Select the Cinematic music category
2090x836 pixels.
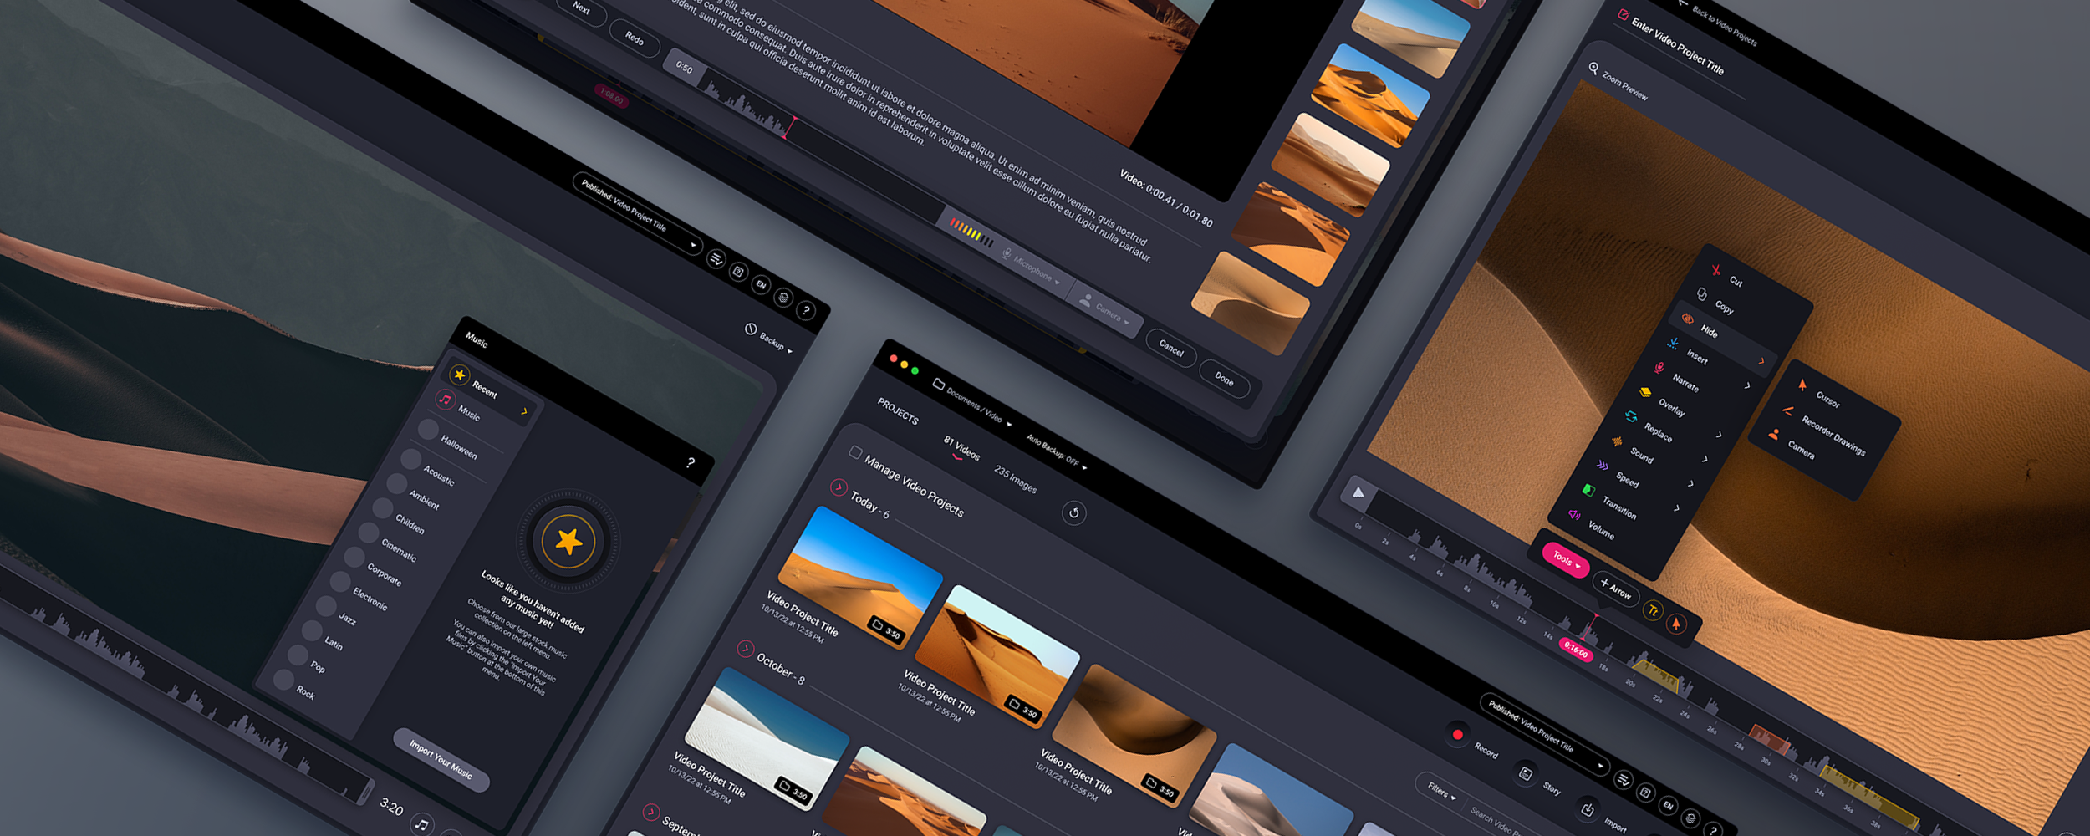(x=398, y=549)
